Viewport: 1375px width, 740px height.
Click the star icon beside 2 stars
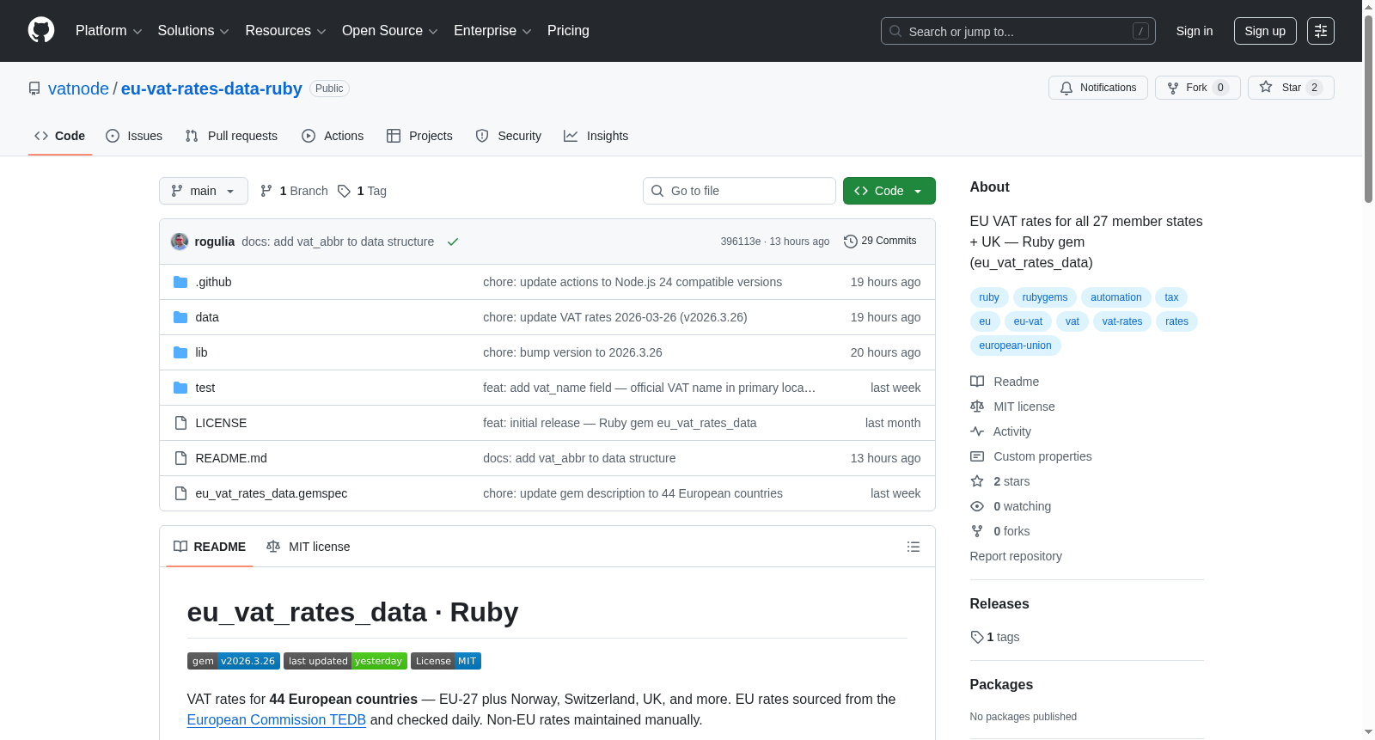[977, 481]
